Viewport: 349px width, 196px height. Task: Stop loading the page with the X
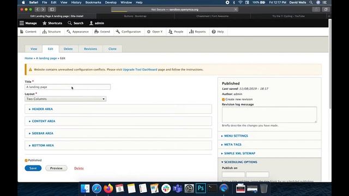click(236, 9)
